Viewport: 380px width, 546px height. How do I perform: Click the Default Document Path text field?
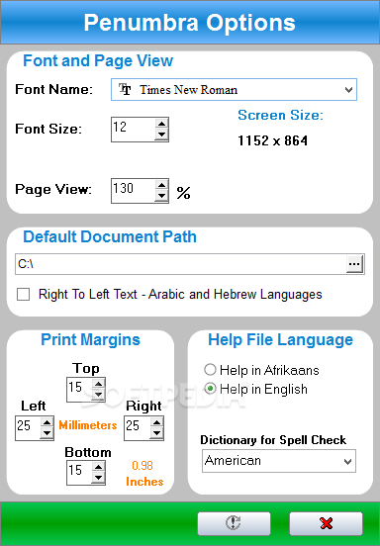click(181, 264)
